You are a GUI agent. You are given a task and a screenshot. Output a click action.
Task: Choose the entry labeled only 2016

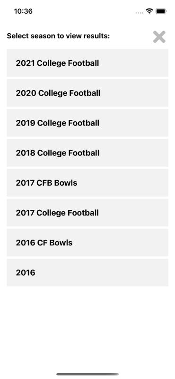(x=87, y=273)
